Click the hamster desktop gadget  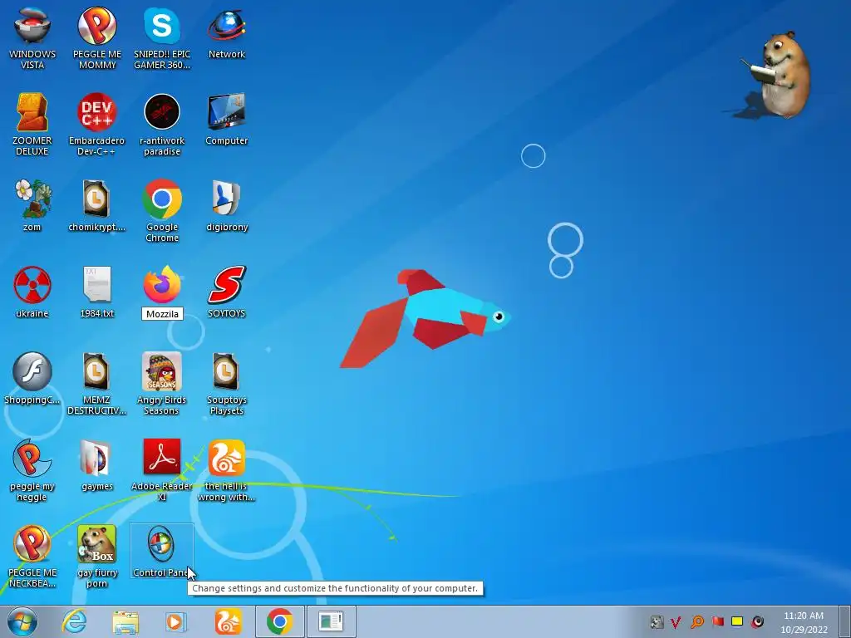(x=775, y=74)
